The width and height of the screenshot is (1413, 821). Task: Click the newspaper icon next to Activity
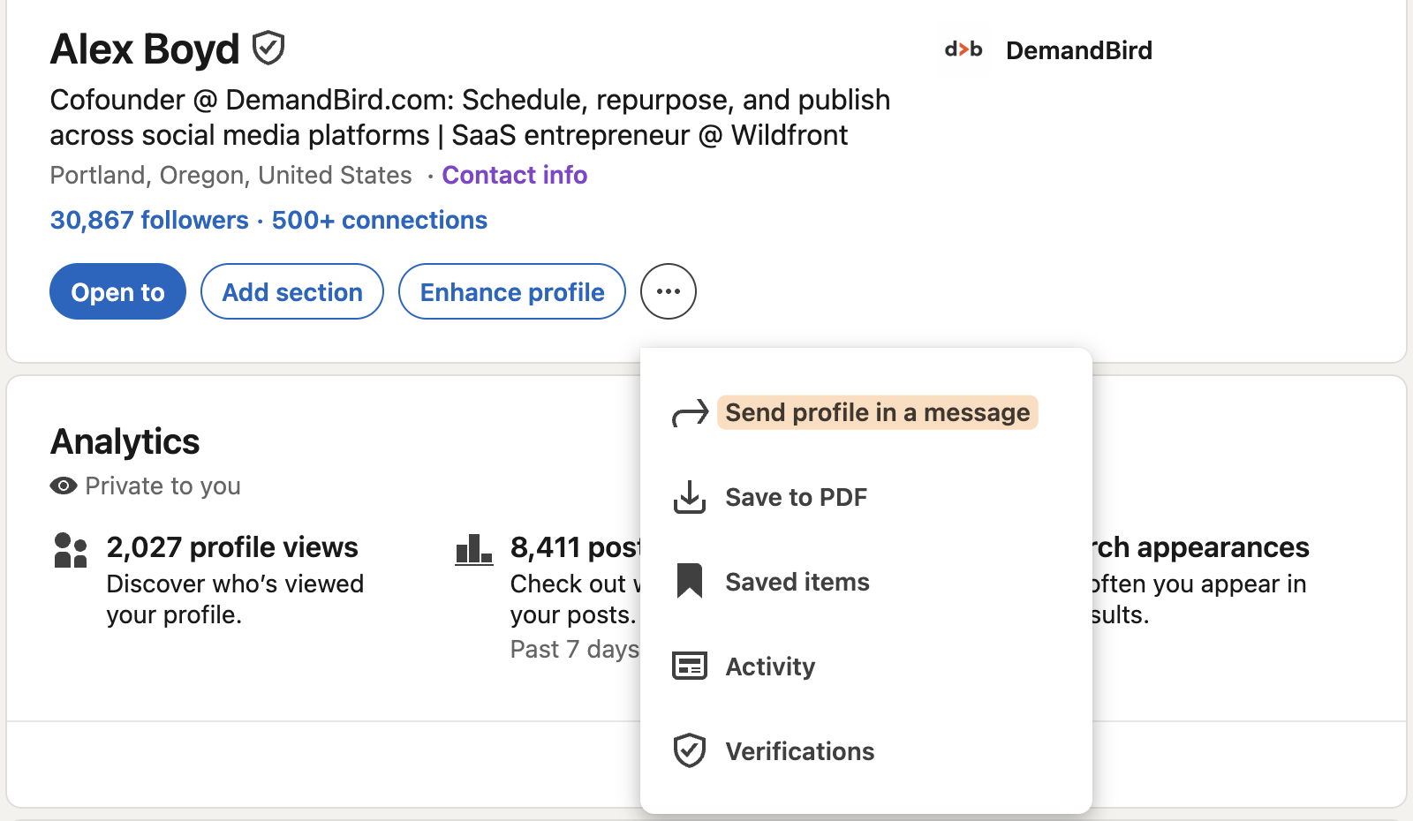691,666
